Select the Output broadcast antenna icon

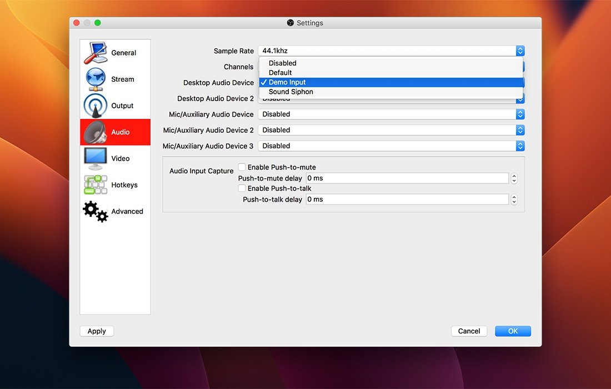point(96,106)
